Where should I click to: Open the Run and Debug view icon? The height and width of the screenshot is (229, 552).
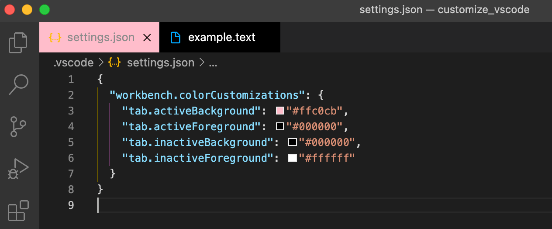pos(18,169)
